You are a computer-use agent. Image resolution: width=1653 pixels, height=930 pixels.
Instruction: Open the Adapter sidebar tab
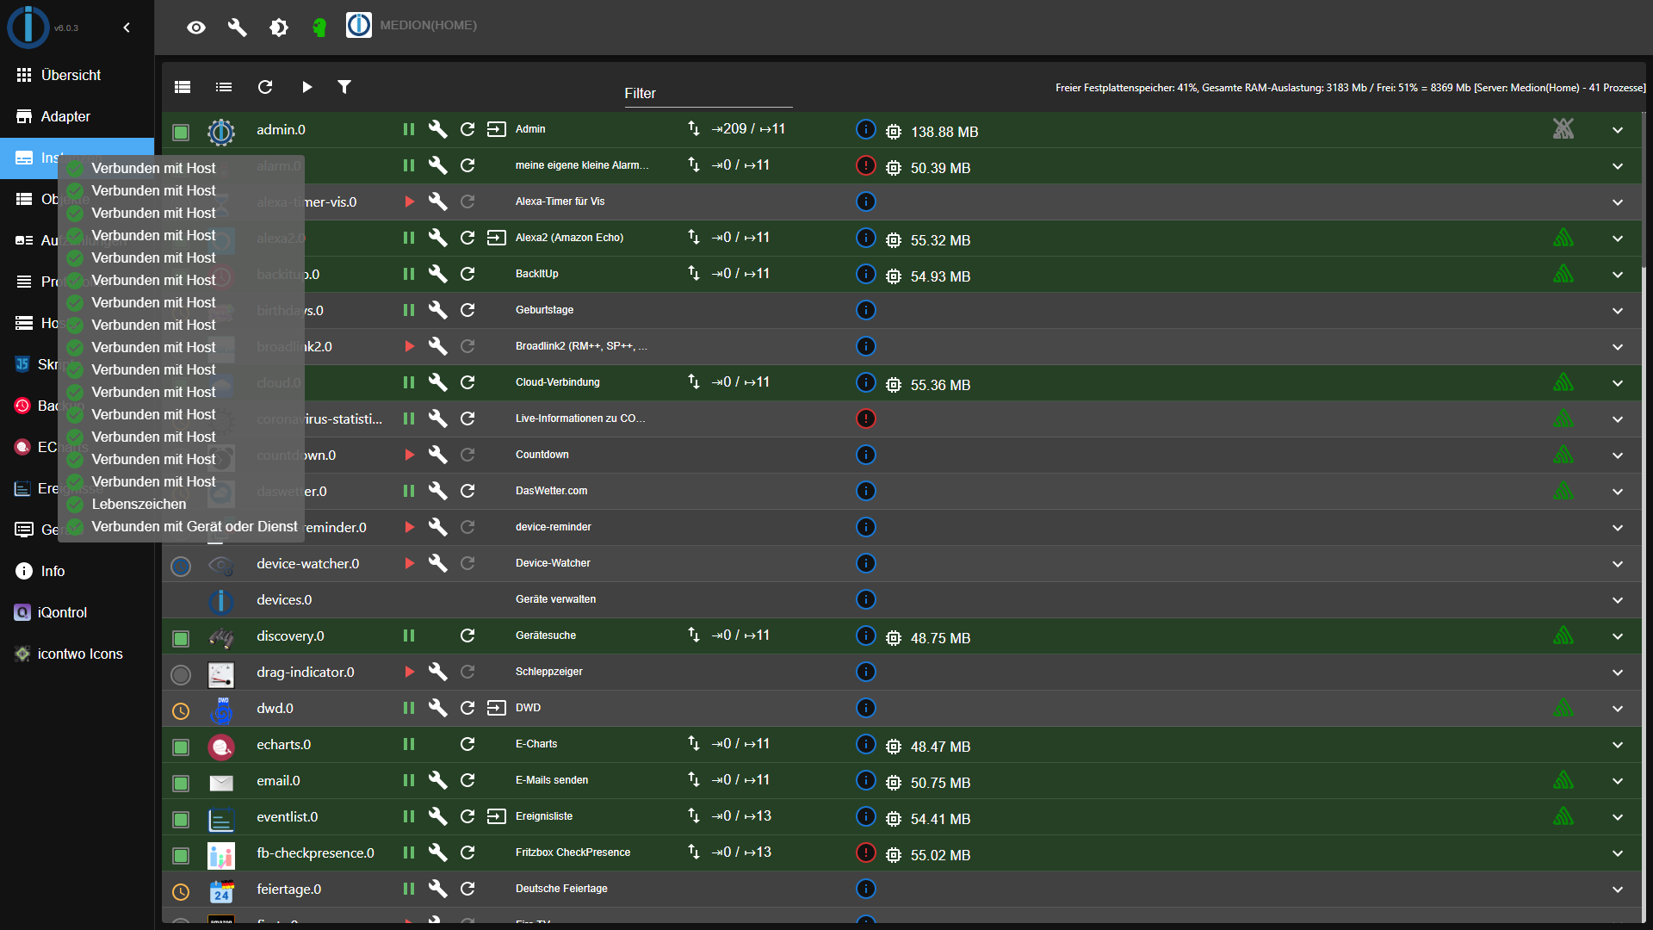click(77, 116)
